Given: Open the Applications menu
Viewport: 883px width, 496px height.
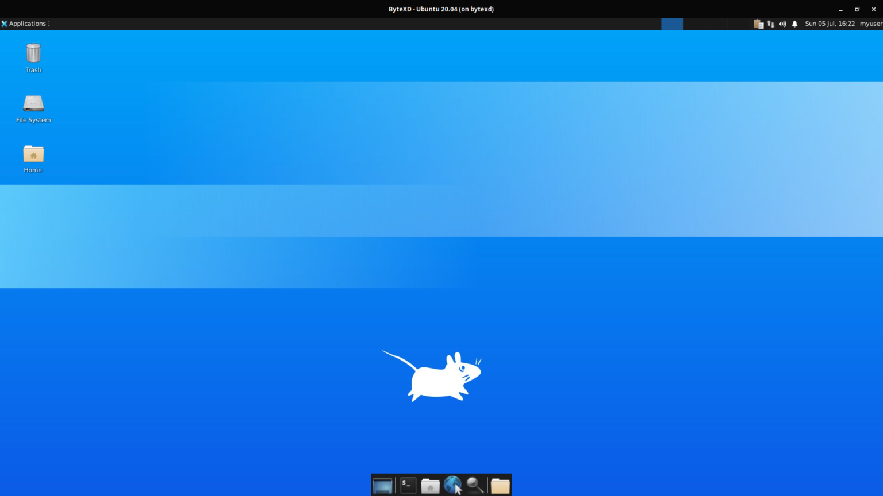Looking at the screenshot, I should [26, 24].
